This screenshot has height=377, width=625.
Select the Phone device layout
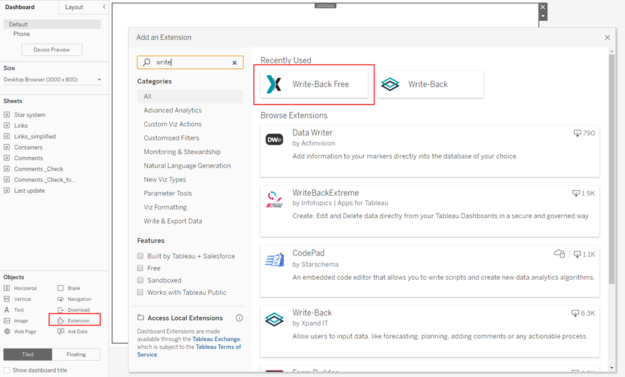coord(22,34)
